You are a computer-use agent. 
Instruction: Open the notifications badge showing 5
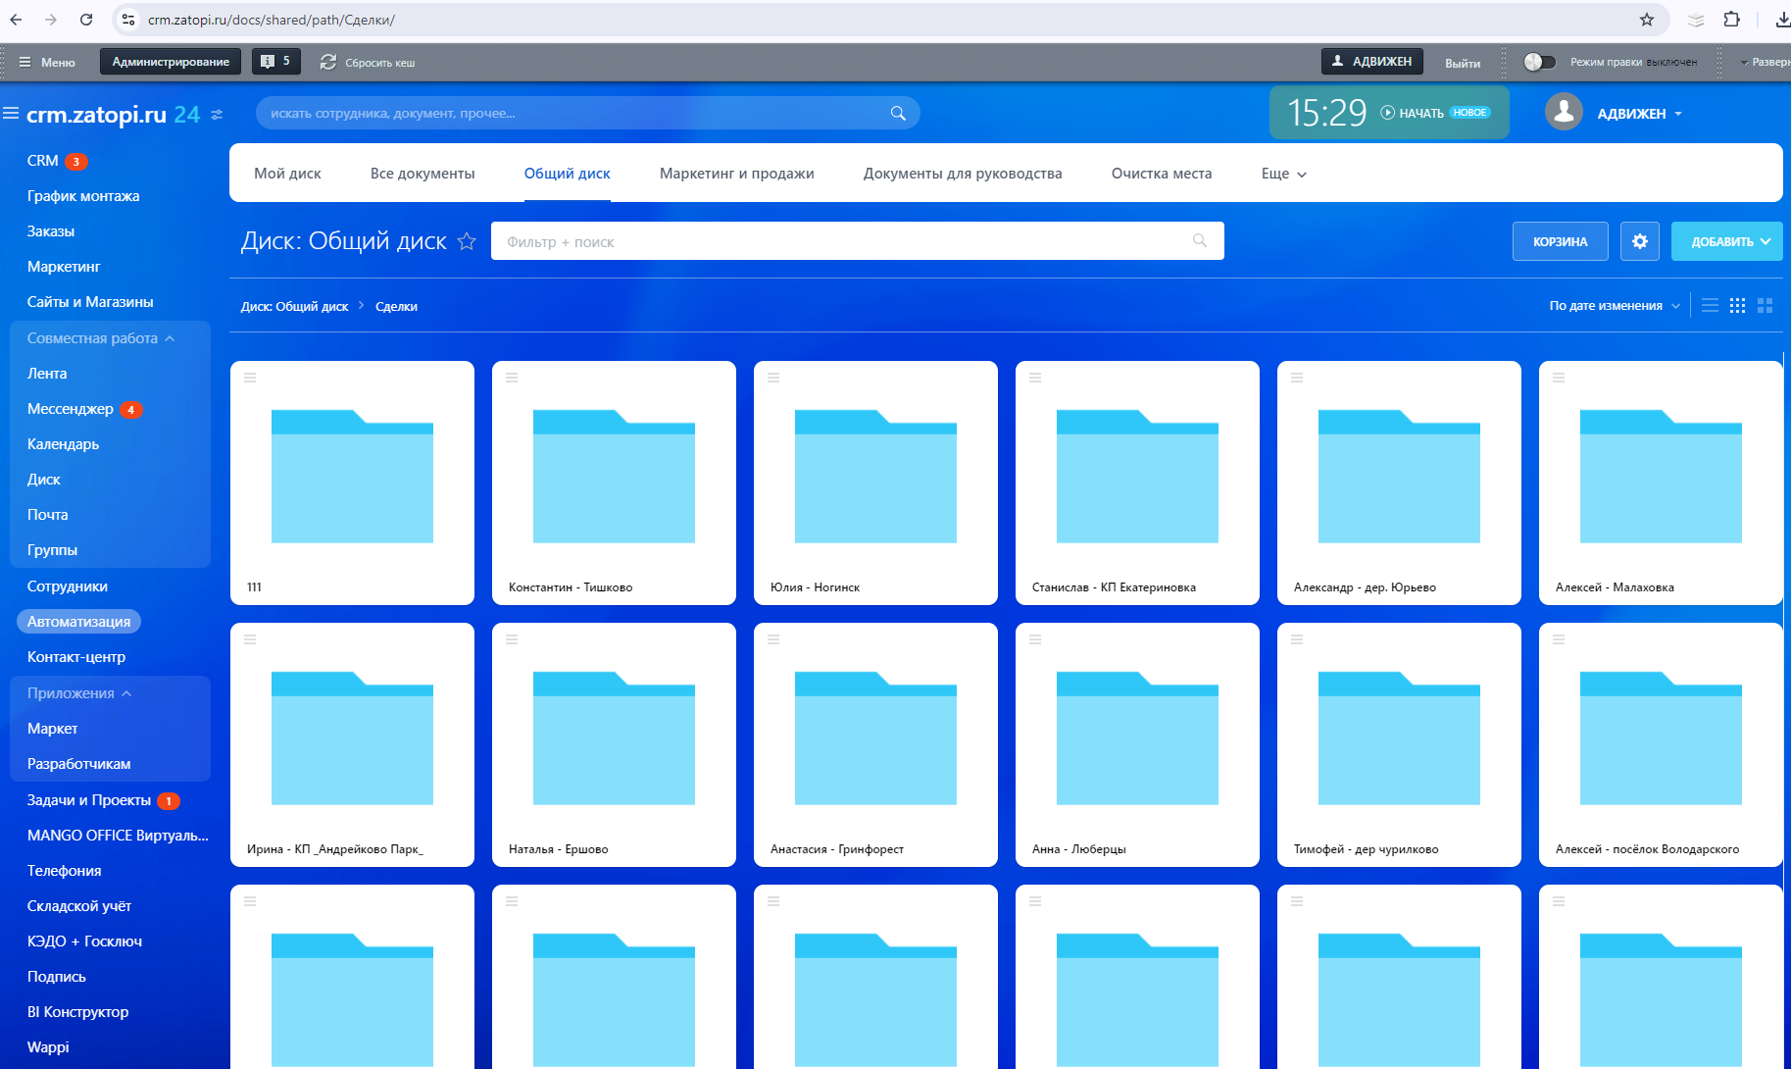point(276,61)
